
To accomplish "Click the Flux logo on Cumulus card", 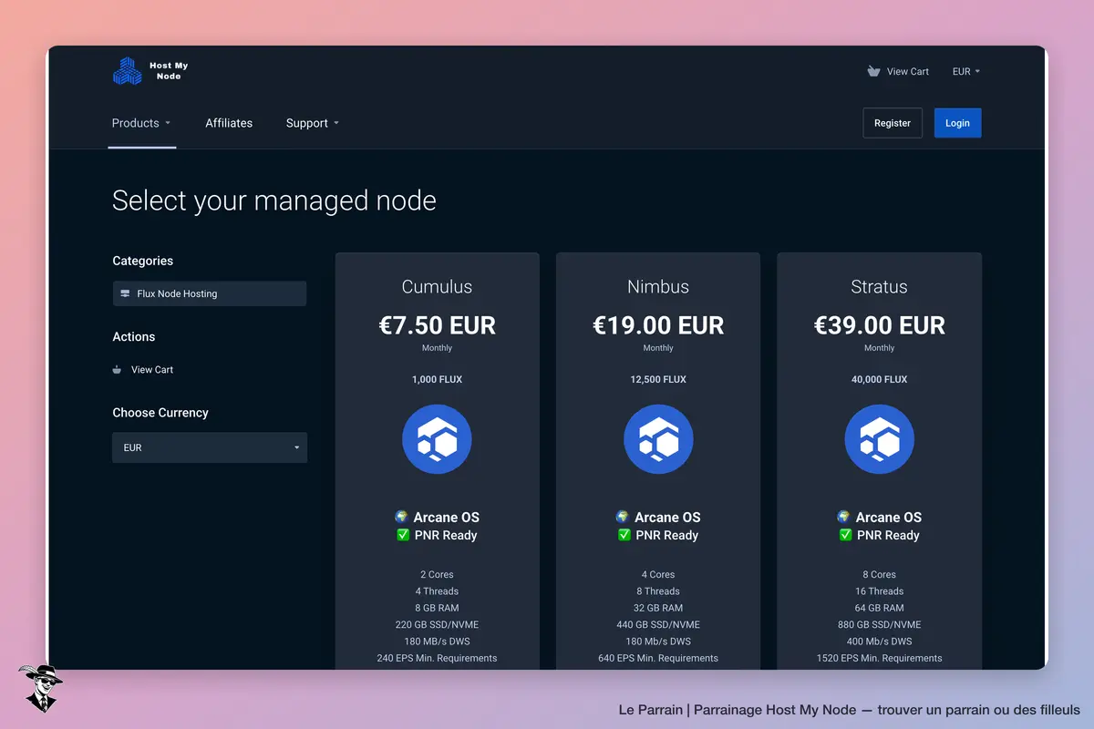I will click(437, 439).
